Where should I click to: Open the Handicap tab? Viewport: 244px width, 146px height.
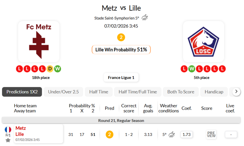(214, 92)
